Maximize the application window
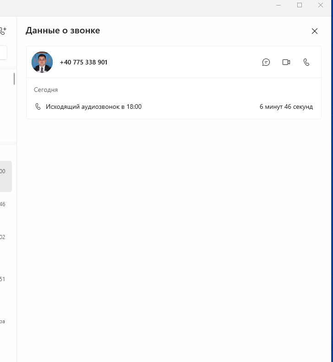333x362 pixels. [x=300, y=5]
